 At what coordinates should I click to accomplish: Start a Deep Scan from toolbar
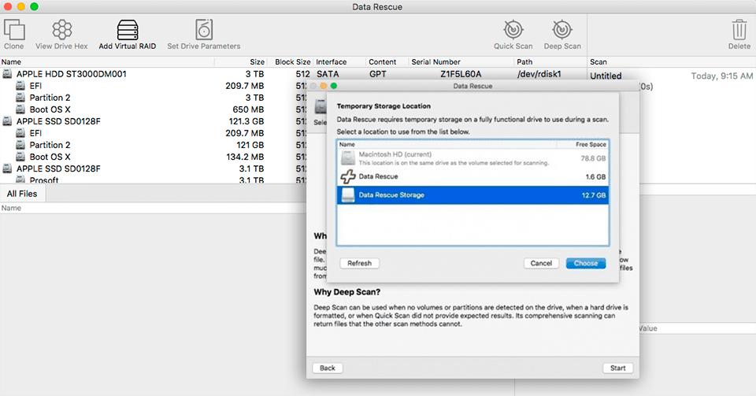tap(562, 30)
